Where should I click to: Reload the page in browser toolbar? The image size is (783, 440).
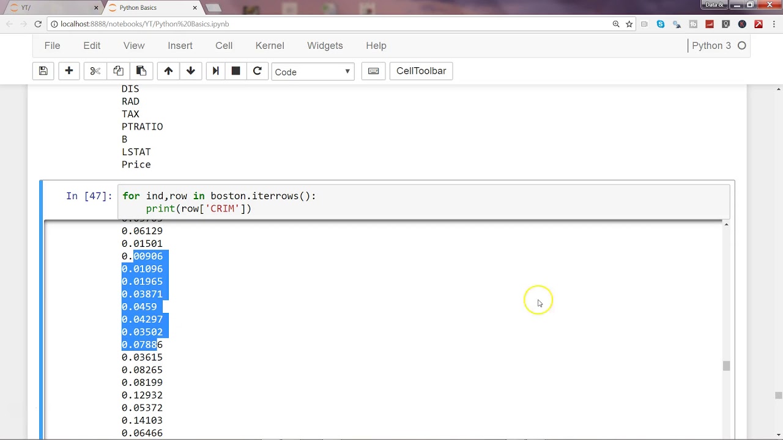point(38,24)
